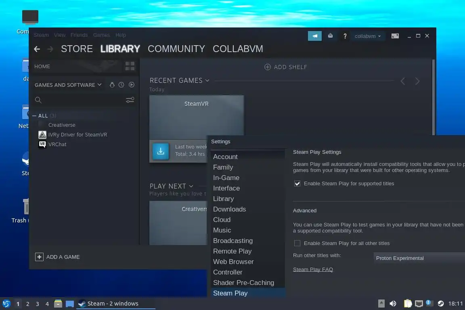465x310 pixels.
Task: Select Remote Play settings category
Action: coord(248,251)
